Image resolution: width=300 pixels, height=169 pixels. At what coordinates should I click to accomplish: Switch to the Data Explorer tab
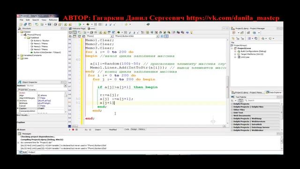pos(274,92)
